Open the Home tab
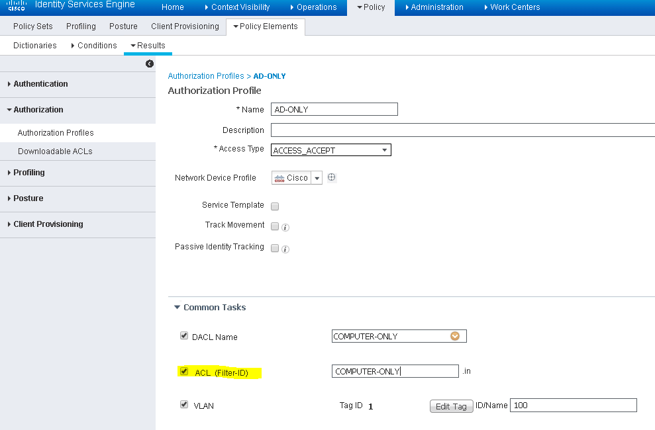This screenshot has height=430, width=655. click(172, 7)
